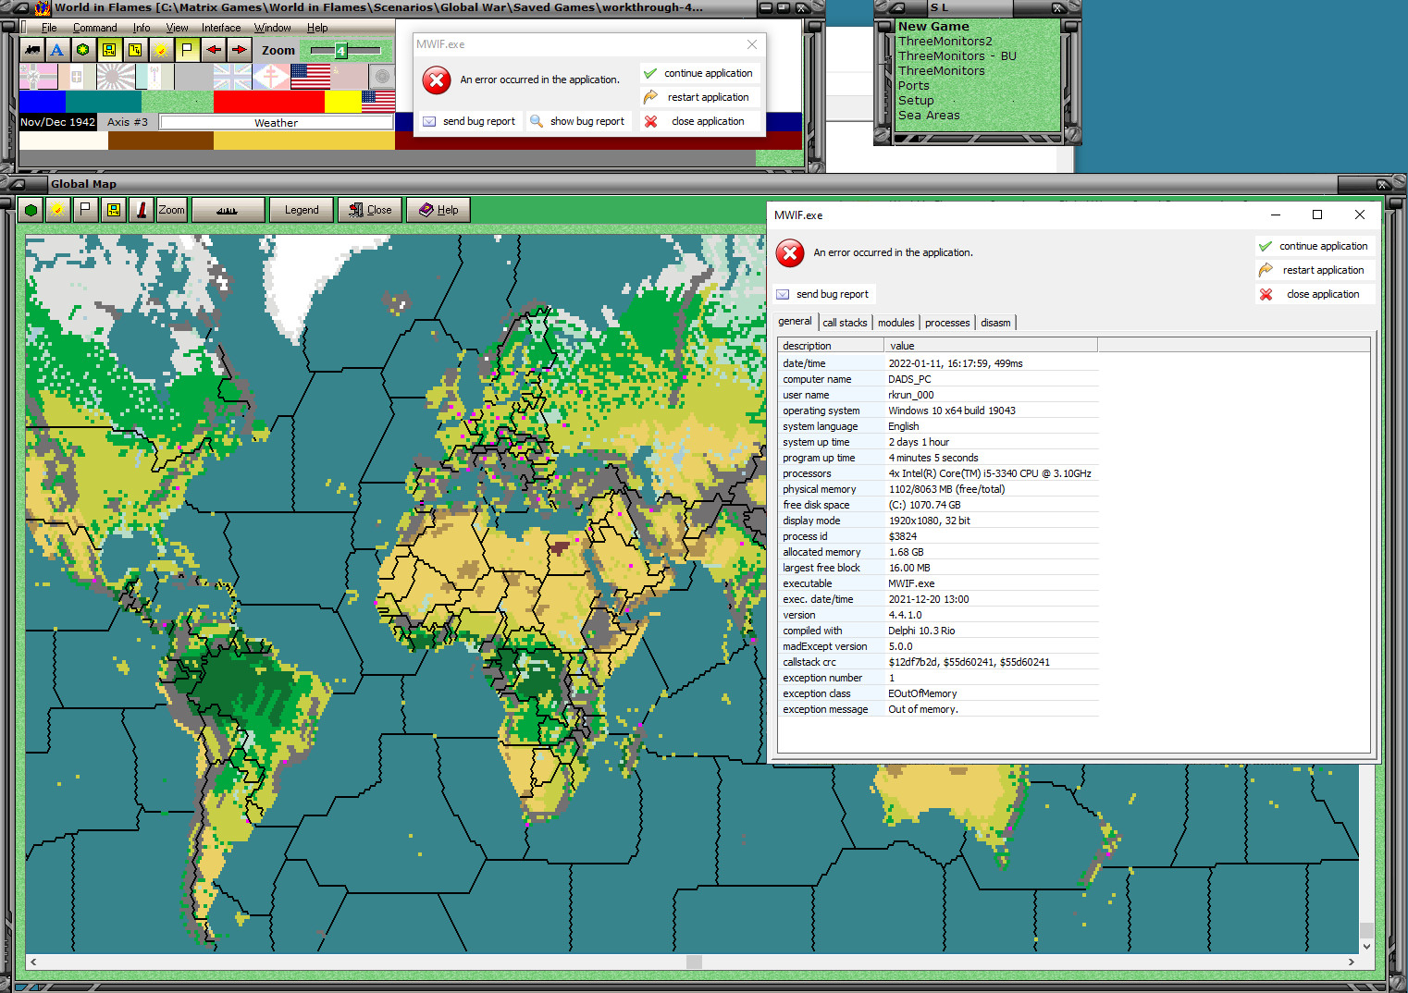Screen dimensions: 1408x993
Task: Collapse the World in Flames main window title triangle
Action: tap(20, 7)
